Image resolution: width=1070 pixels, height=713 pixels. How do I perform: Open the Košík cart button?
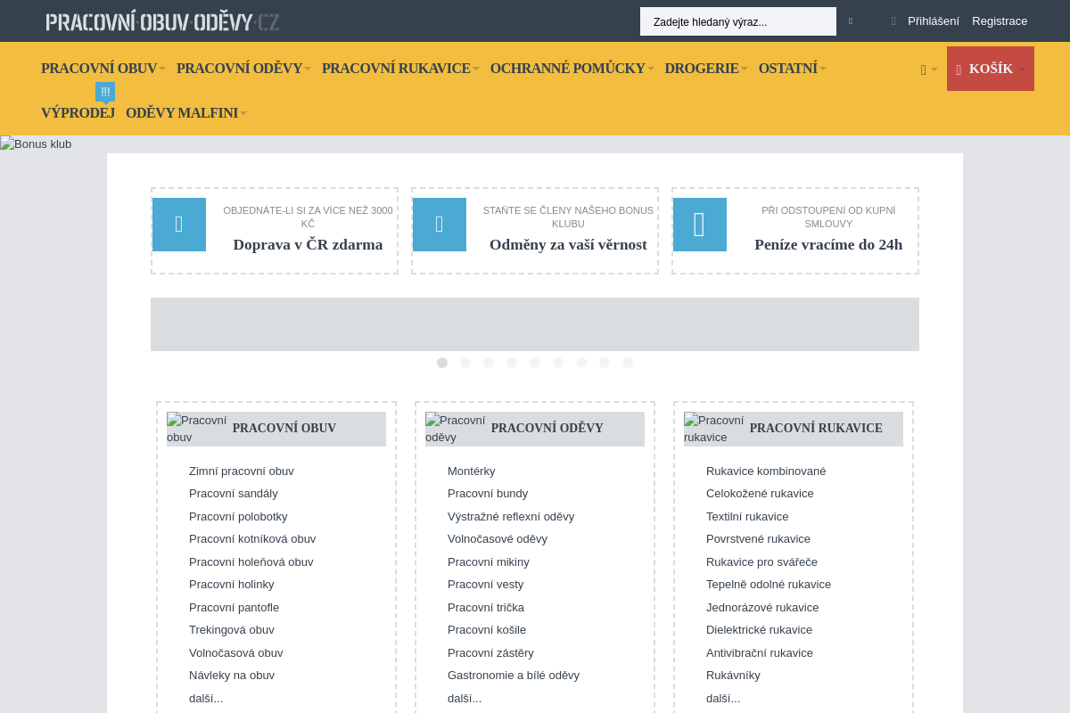(x=990, y=69)
